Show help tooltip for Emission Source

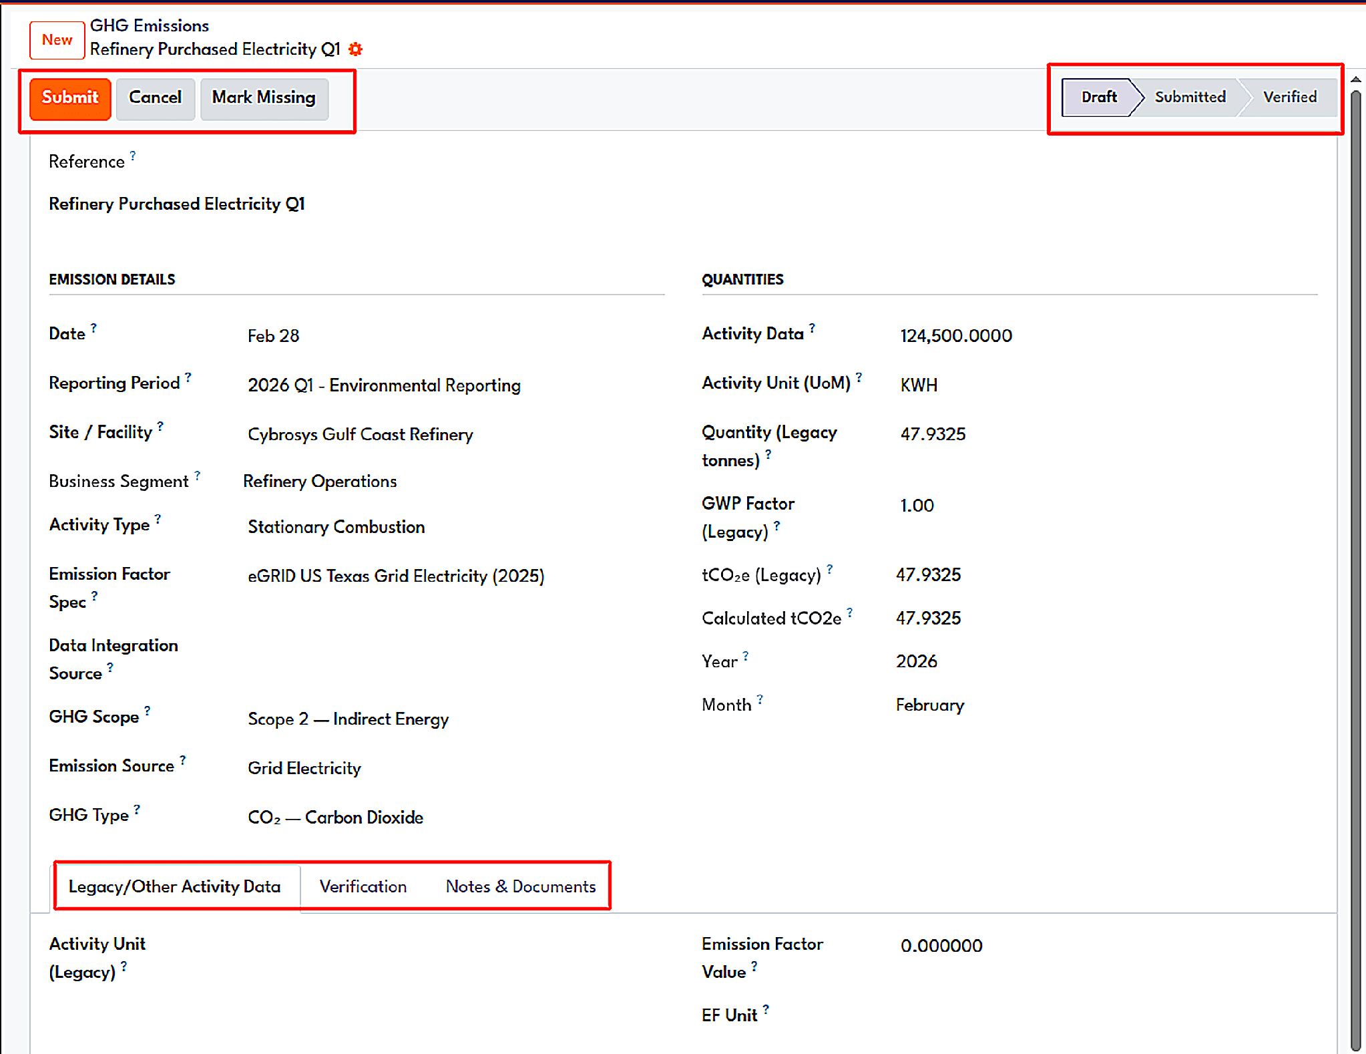(183, 759)
